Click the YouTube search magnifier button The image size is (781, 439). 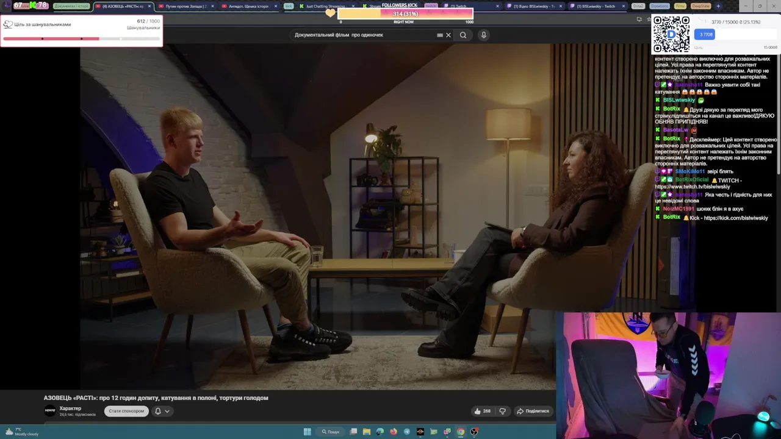click(463, 35)
